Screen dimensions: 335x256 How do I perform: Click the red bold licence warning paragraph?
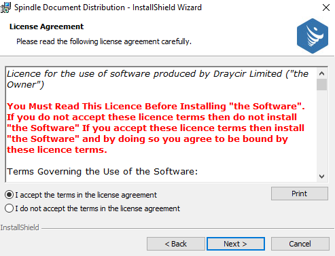pos(156,128)
